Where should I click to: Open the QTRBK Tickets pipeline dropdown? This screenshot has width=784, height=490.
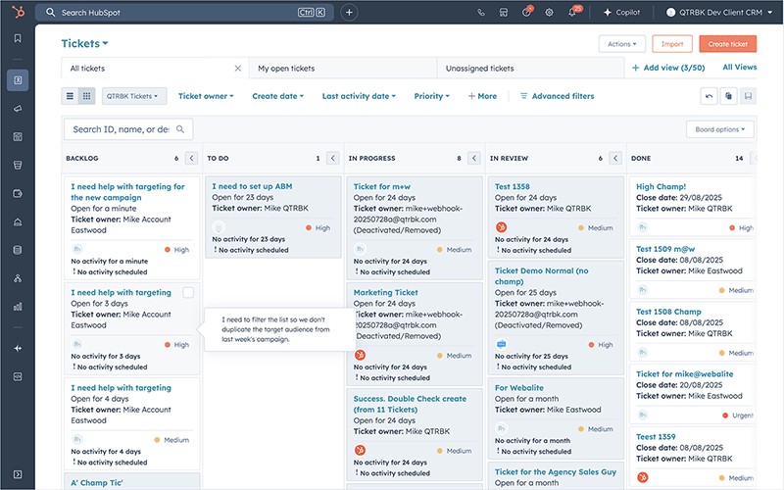[133, 96]
